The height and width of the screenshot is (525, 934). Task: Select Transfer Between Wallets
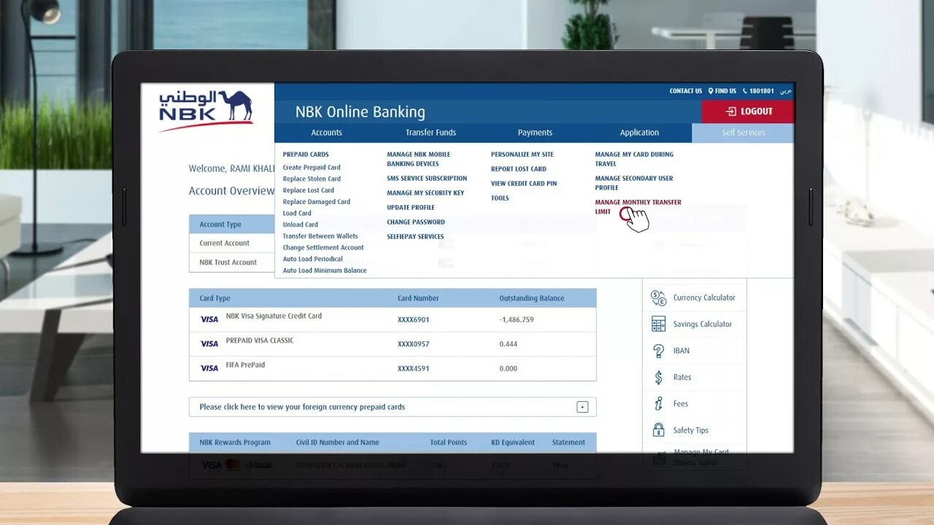click(x=320, y=236)
